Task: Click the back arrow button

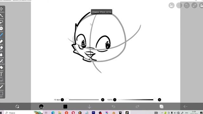Action: [x=185, y=106]
